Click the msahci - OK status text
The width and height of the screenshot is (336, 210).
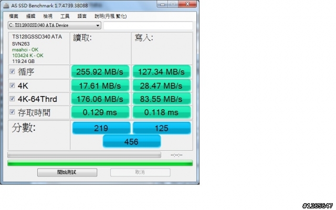pyautogui.click(x=25, y=50)
